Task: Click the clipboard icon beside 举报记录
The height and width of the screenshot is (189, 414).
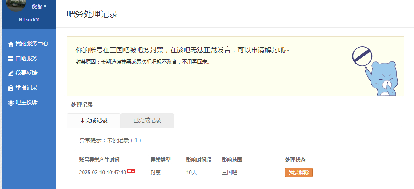Action: coord(11,88)
